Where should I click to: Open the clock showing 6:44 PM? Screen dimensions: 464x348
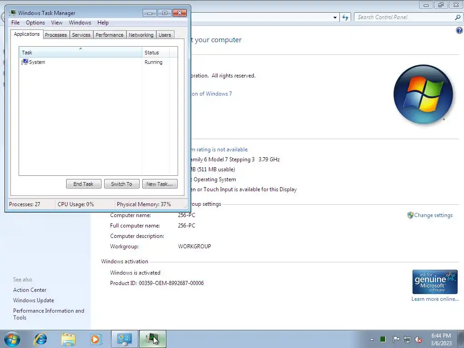[x=441, y=339]
